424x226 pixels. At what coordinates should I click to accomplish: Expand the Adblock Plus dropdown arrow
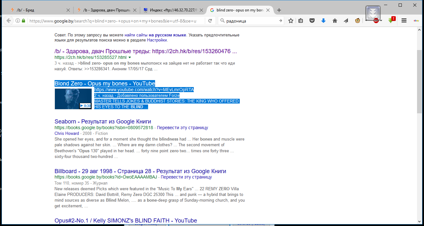click(381, 21)
